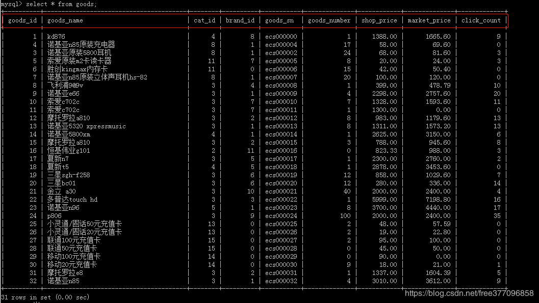Click the click_count column header
Image resolution: width=539 pixels, height=303 pixels.
tap(481, 20)
